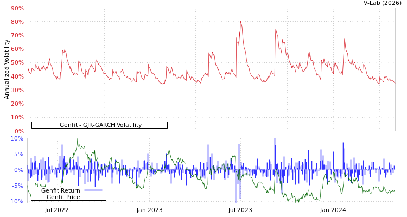Screen dimensions: 407x217
Task: Click the Genfit - GJR-GARCH Volatility legend label
Action: pyautogui.click(x=100, y=125)
